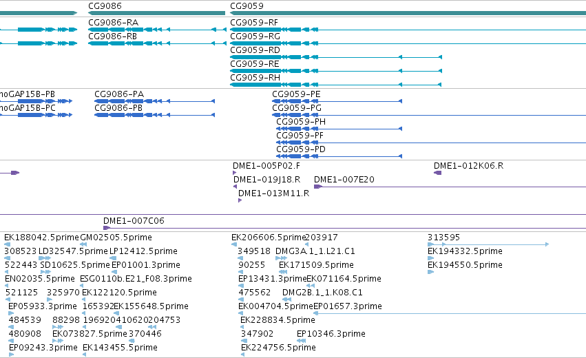Click EST SD10625.5prime

[75, 265]
